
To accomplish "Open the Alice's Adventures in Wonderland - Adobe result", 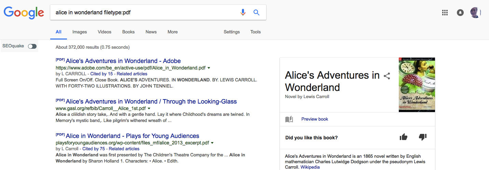I will point(123,61).
